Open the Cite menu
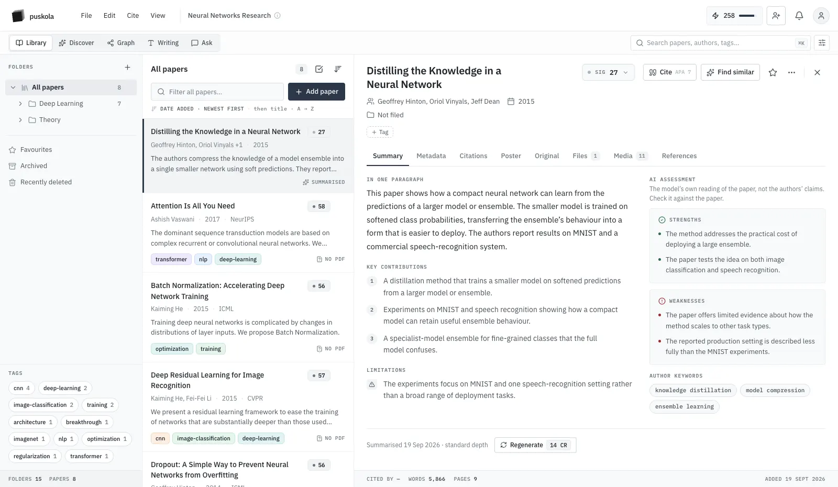Image resolution: width=838 pixels, height=487 pixels. pos(133,16)
